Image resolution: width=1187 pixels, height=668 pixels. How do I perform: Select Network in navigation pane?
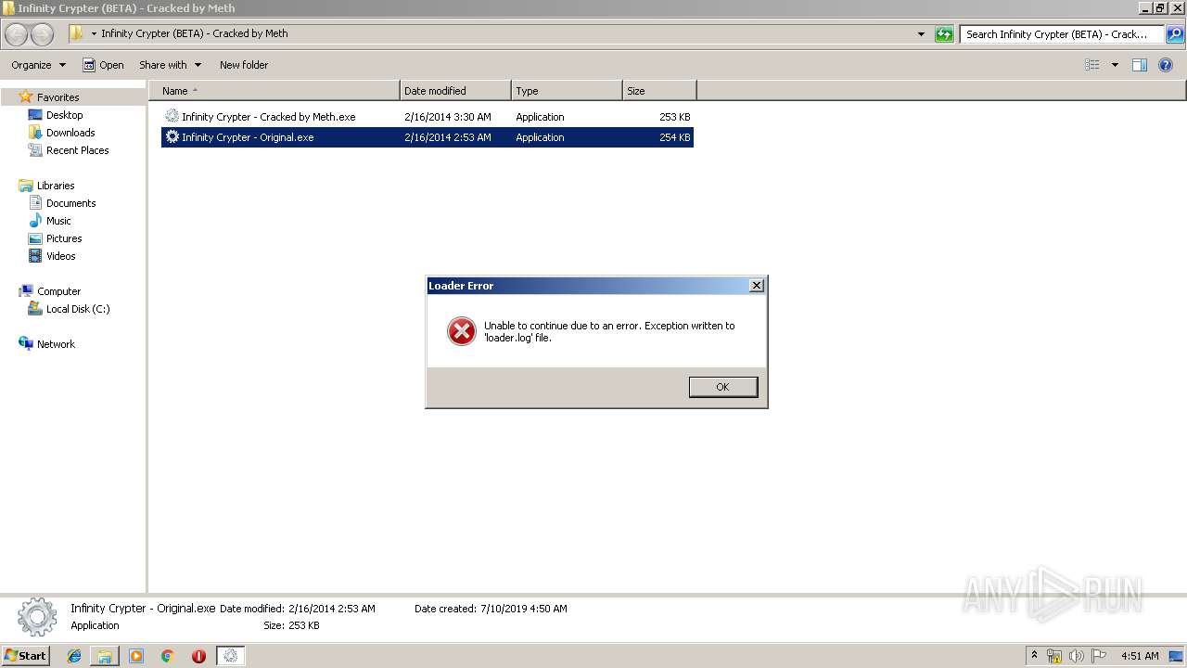(x=56, y=344)
